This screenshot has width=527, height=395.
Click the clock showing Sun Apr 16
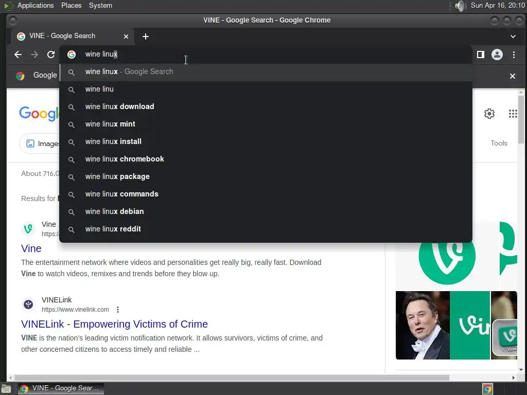pos(498,5)
